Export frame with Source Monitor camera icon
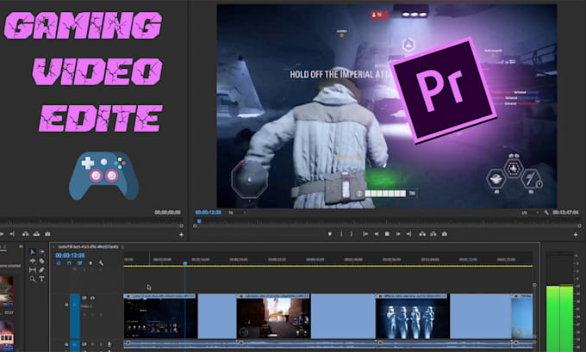This screenshot has width=586, height=352. [x=47, y=234]
